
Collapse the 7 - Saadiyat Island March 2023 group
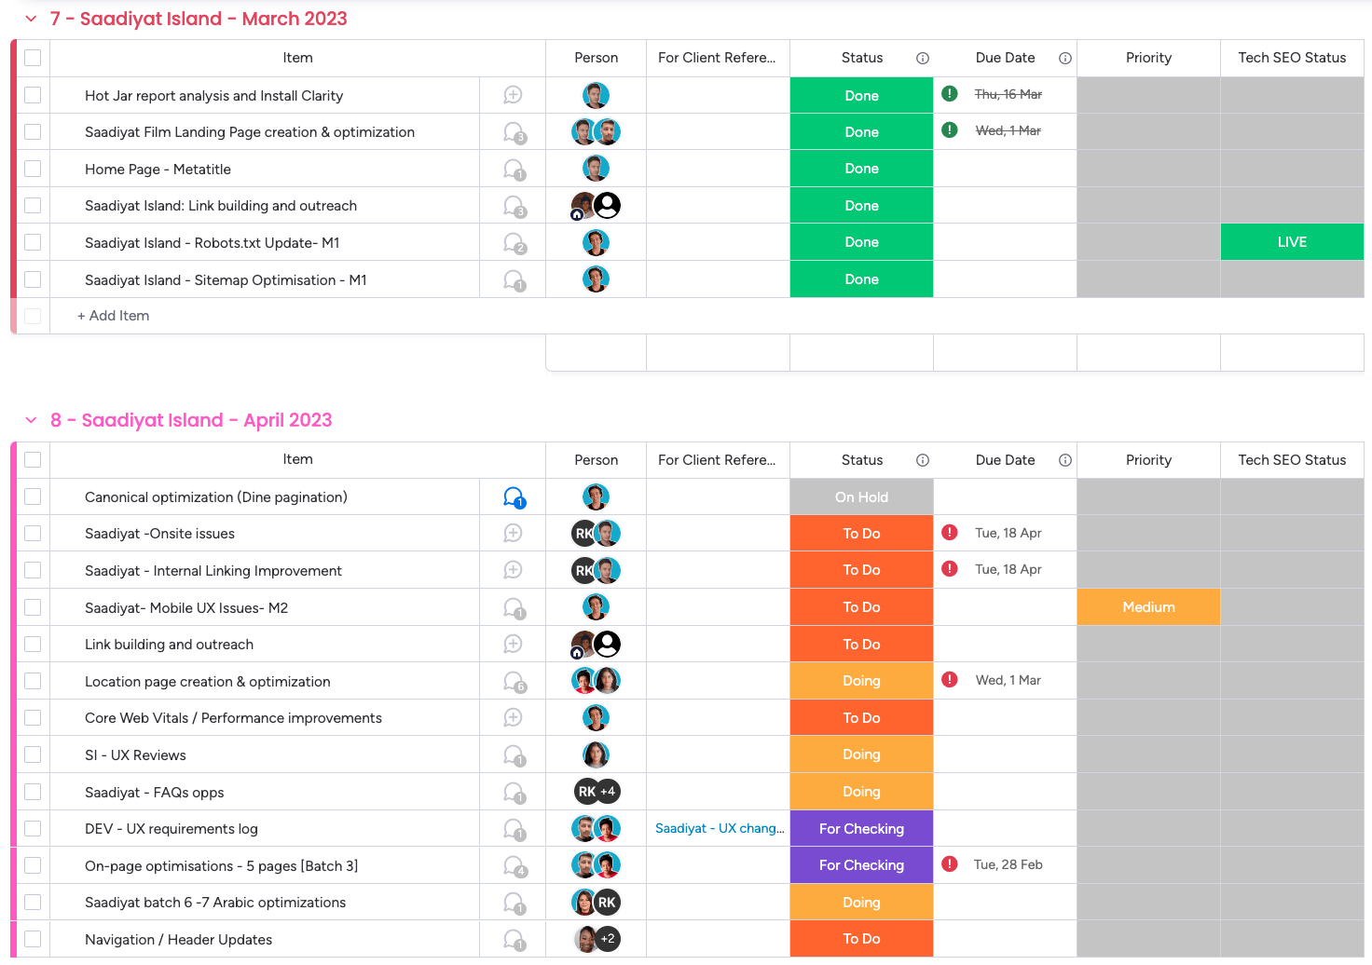(x=31, y=19)
